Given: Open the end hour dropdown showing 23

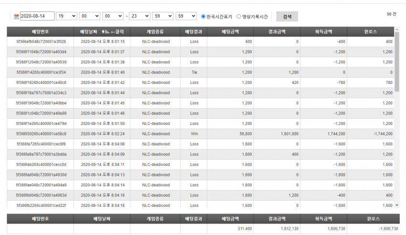Looking at the screenshot, I should (x=139, y=16).
